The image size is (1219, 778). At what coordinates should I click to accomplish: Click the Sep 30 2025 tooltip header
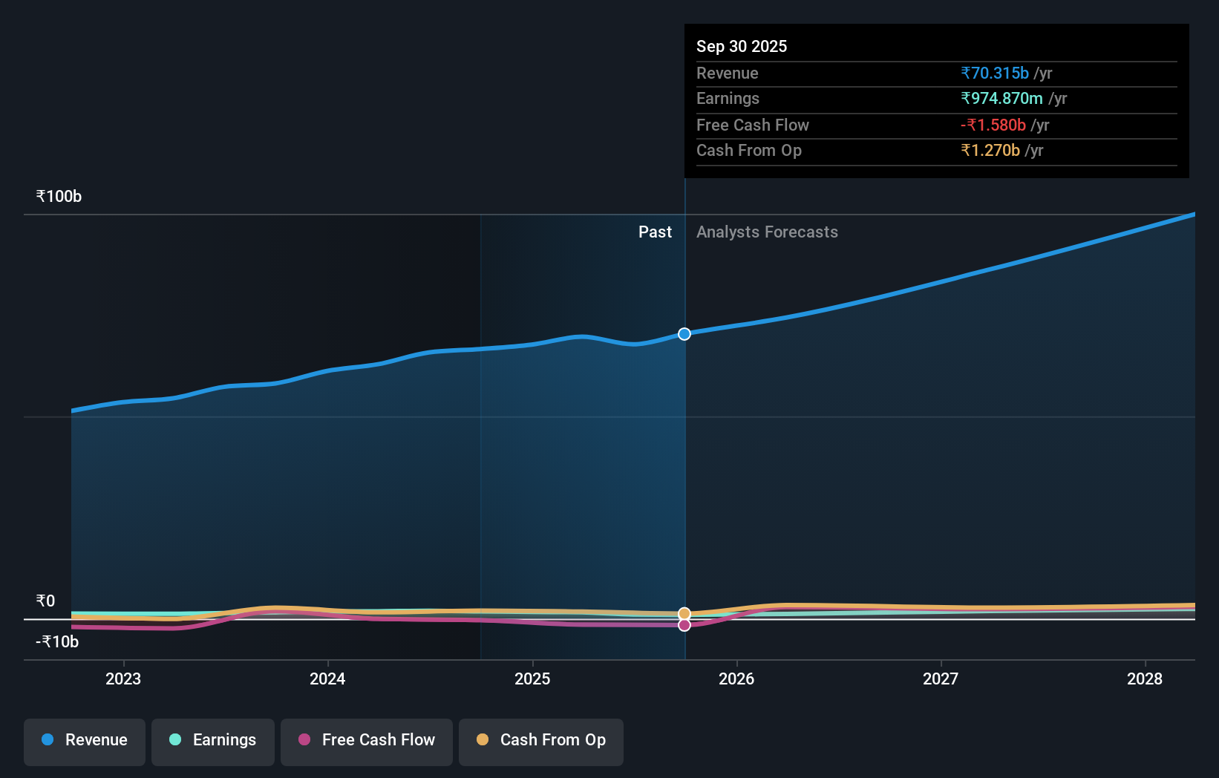tap(742, 46)
